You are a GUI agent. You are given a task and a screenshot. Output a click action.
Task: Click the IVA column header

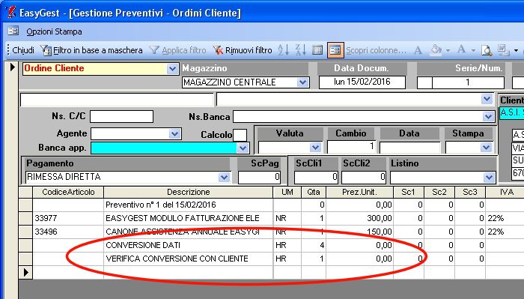(x=507, y=192)
